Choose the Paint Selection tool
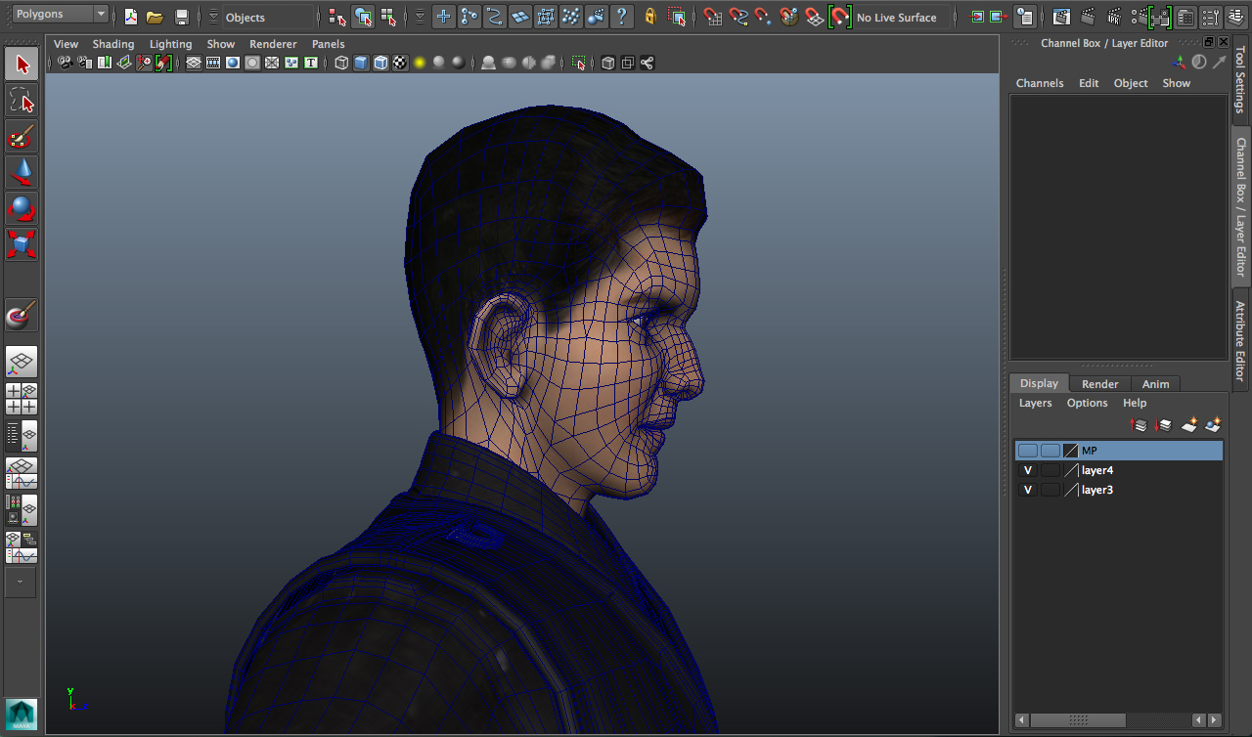Screen dimensions: 1252x737 22,136
